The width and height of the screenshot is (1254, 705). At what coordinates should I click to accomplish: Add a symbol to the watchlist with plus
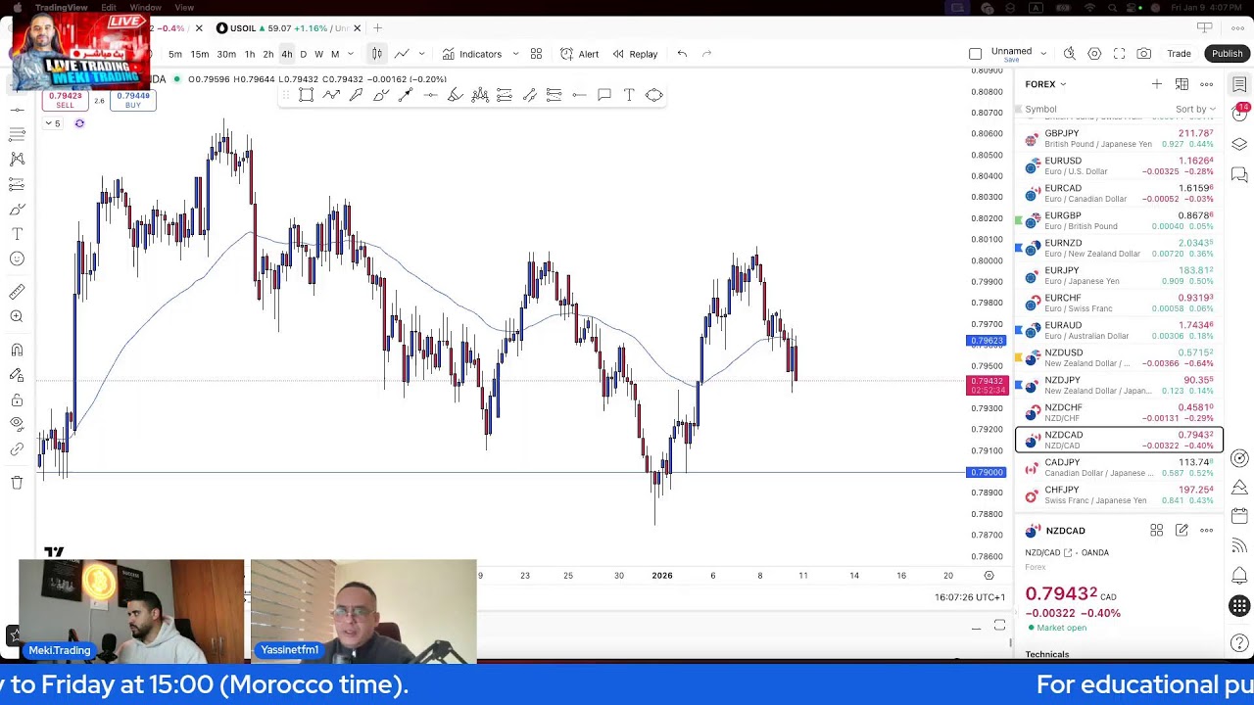tap(1157, 84)
